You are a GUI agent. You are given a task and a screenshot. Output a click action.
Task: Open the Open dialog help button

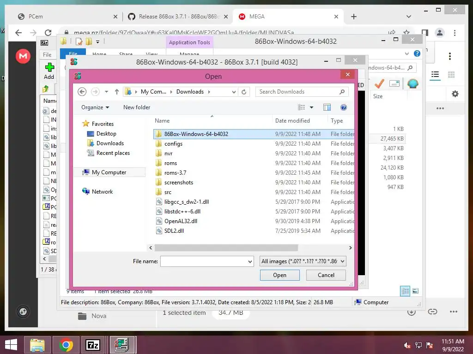point(344,107)
